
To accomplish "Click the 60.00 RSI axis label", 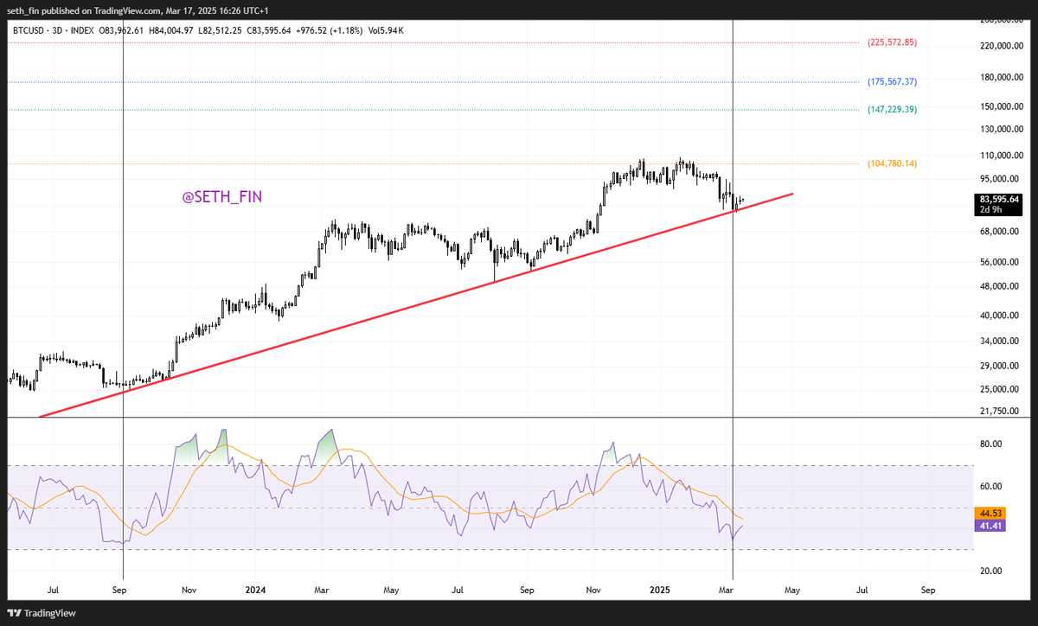I will [x=990, y=486].
